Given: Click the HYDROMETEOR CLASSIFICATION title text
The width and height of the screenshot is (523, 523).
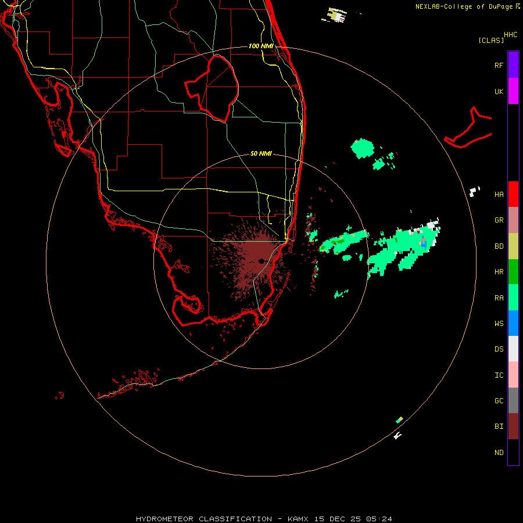Looking at the screenshot, I should (x=204, y=519).
